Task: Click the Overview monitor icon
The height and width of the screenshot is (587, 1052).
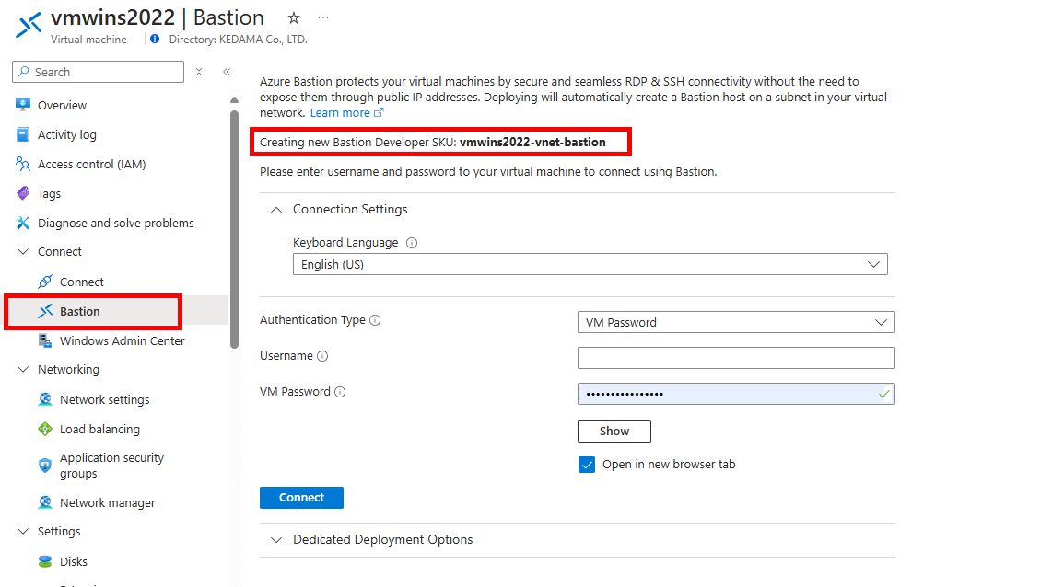Action: click(23, 105)
